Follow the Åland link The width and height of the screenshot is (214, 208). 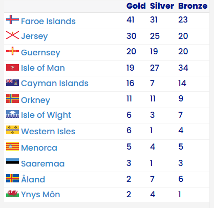point(33,179)
